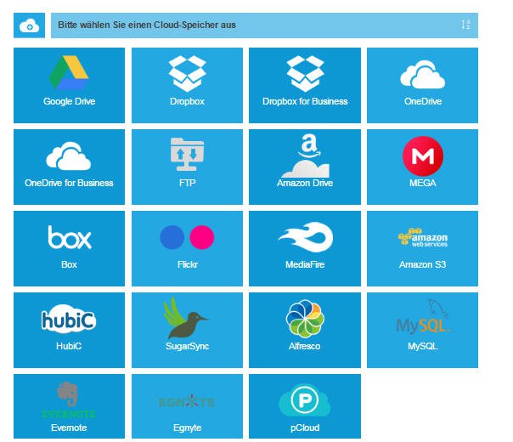
Task: Choose the Alfresco flower logo tile
Action: [305, 330]
